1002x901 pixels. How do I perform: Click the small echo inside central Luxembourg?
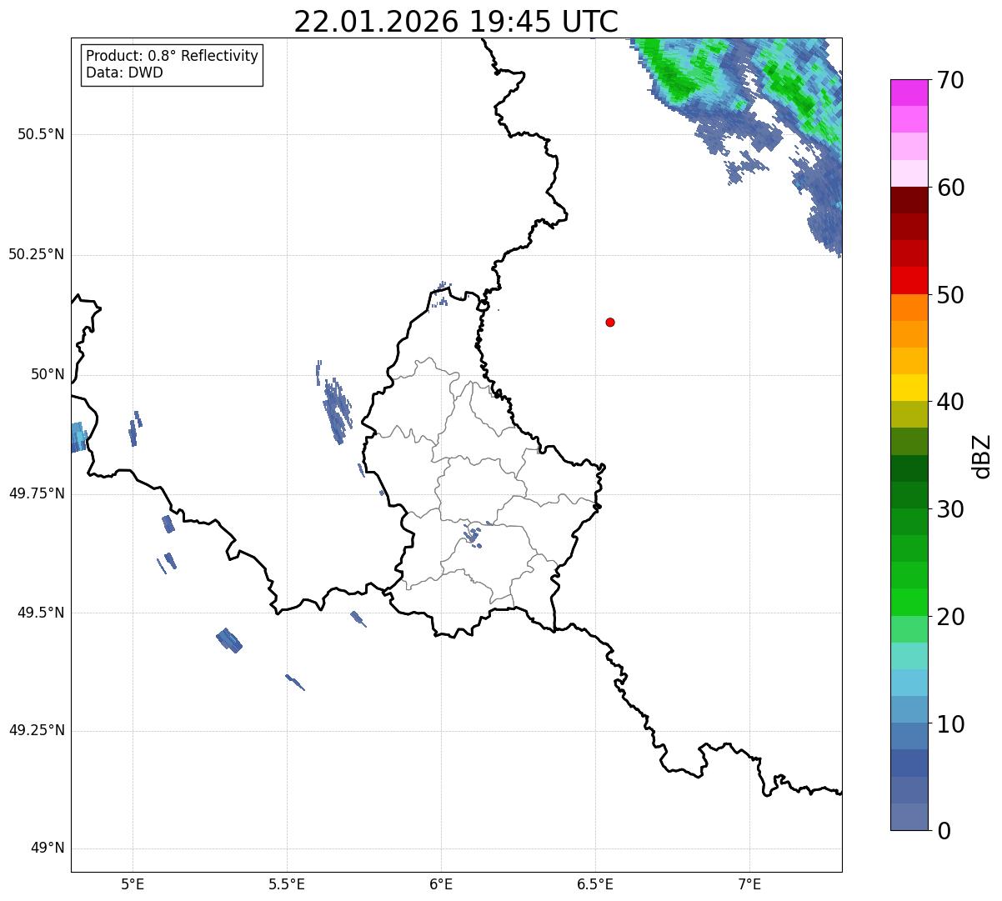[472, 535]
